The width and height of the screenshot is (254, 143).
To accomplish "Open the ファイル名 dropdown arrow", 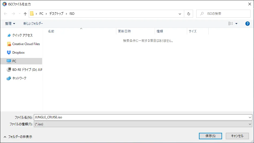I will point(250,118).
